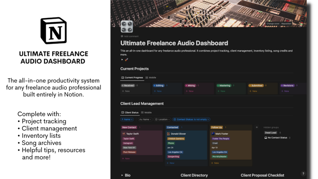Open the Aa Name filter dropdown
Image resolution: width=318 pixels, height=179 pixels.
(x=145, y=119)
